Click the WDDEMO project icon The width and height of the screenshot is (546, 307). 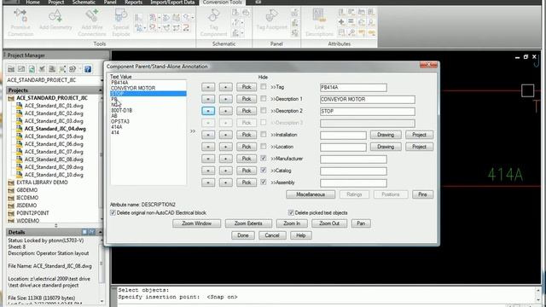click(x=11, y=221)
